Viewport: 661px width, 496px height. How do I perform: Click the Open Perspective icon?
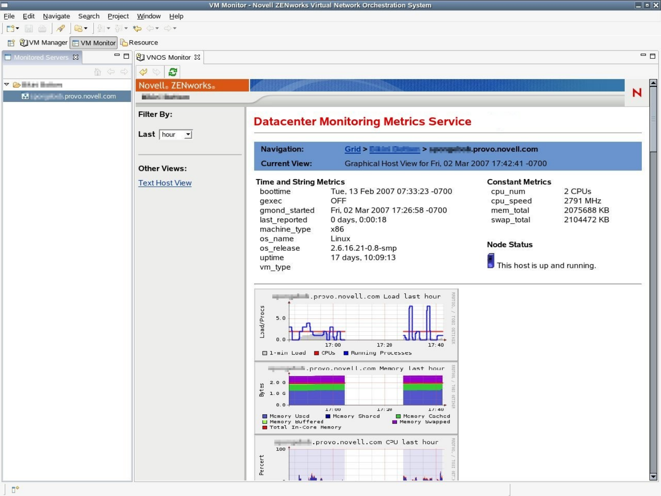[11, 43]
